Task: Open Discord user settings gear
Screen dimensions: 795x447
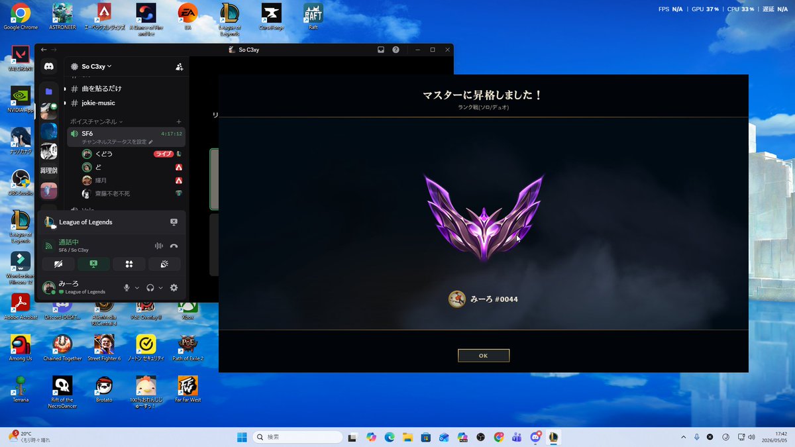Action: click(174, 287)
